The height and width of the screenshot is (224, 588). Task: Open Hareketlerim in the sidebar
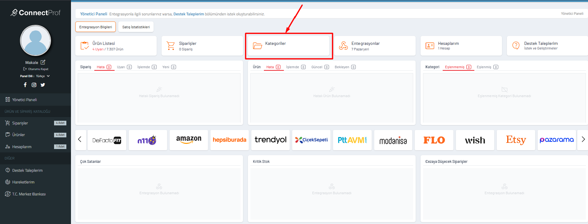click(x=35, y=182)
